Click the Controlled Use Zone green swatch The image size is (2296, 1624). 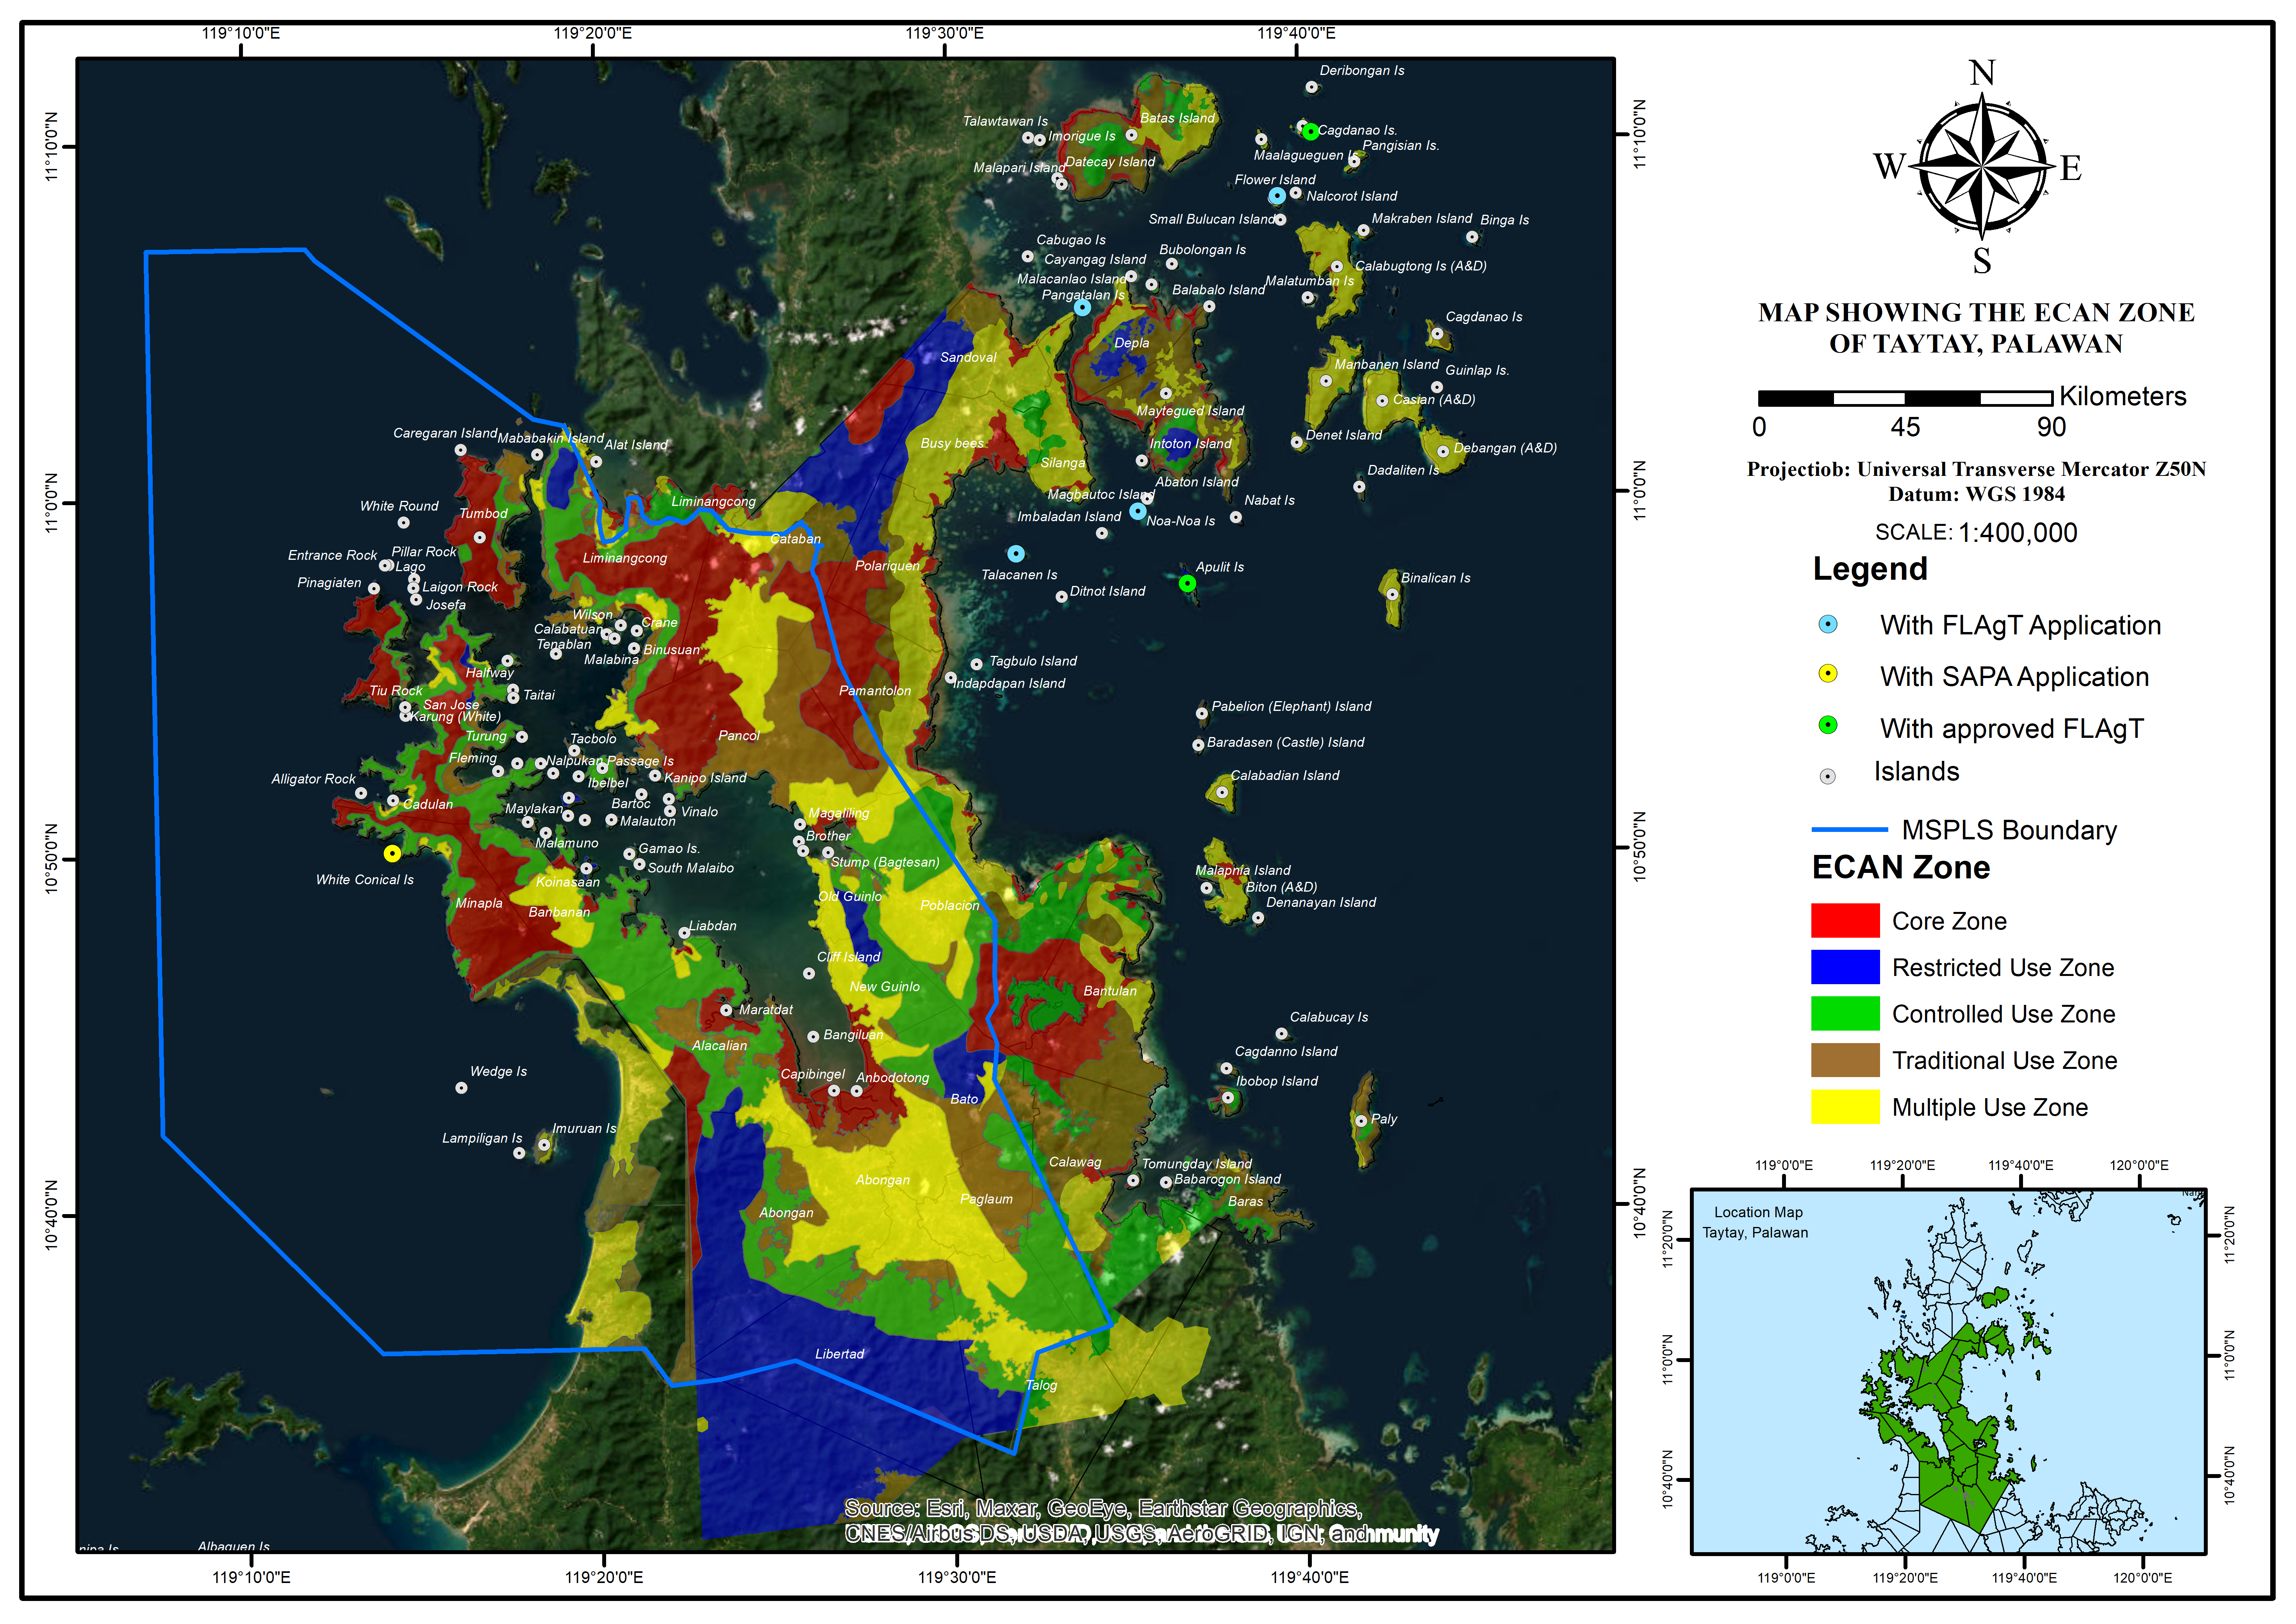[x=1846, y=1013]
